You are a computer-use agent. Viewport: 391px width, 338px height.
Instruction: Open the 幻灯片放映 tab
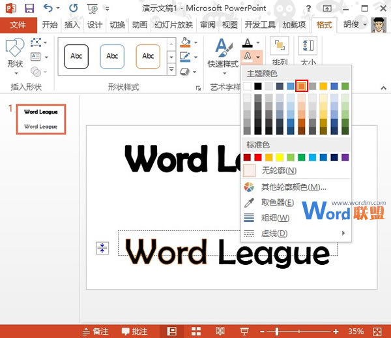(173, 25)
